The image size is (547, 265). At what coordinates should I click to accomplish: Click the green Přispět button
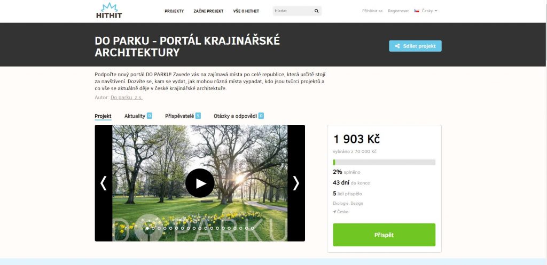click(384, 235)
